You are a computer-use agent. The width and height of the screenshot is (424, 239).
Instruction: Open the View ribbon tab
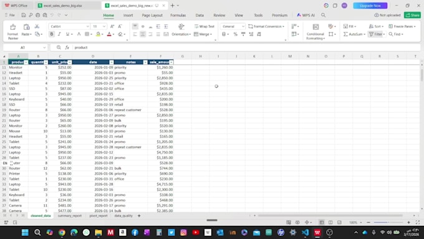[239, 15]
